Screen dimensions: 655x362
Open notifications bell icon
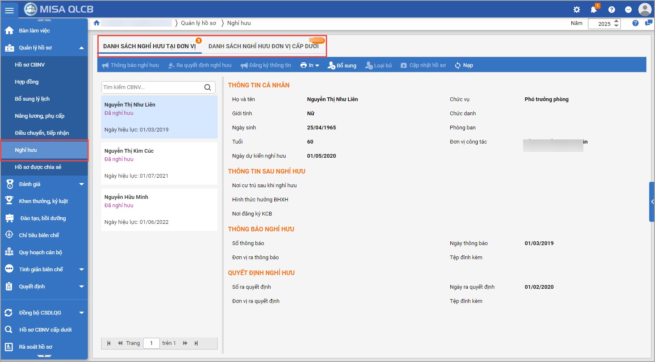[594, 10]
